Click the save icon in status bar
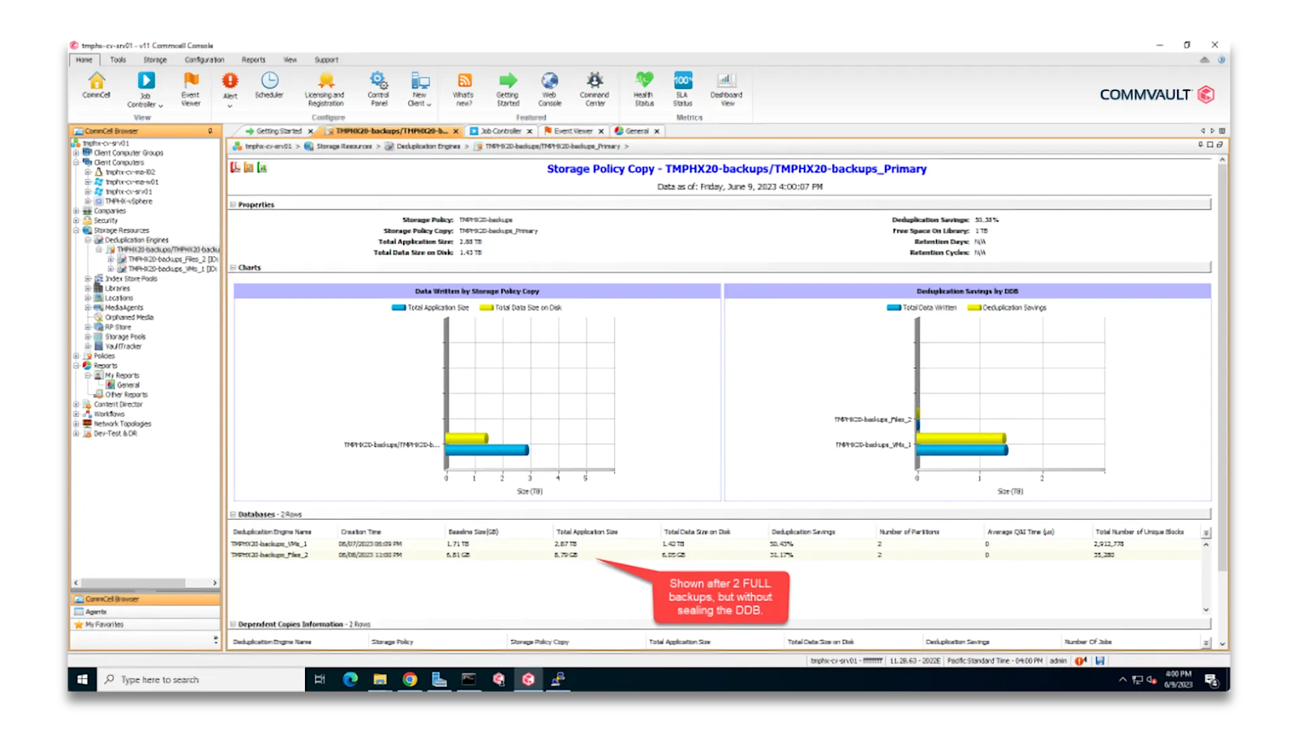This screenshot has height=730, width=1298. (1100, 661)
